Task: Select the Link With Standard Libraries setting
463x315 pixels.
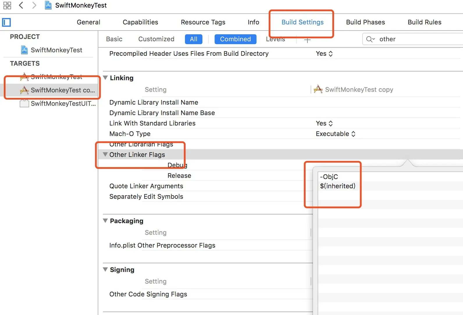Action: click(152, 123)
